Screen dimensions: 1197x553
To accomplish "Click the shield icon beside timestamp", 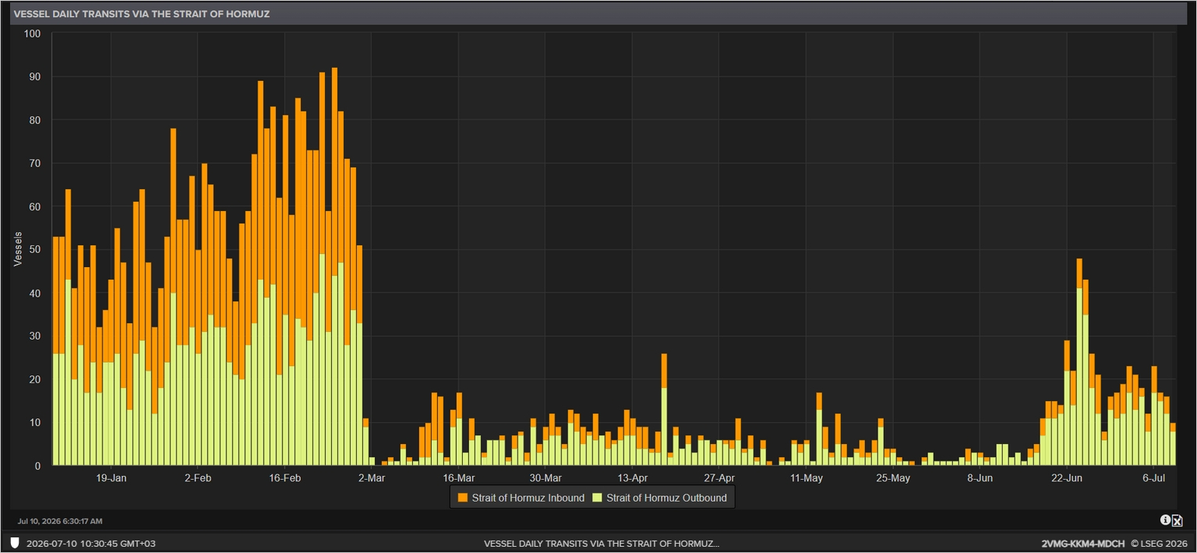I will pos(15,543).
